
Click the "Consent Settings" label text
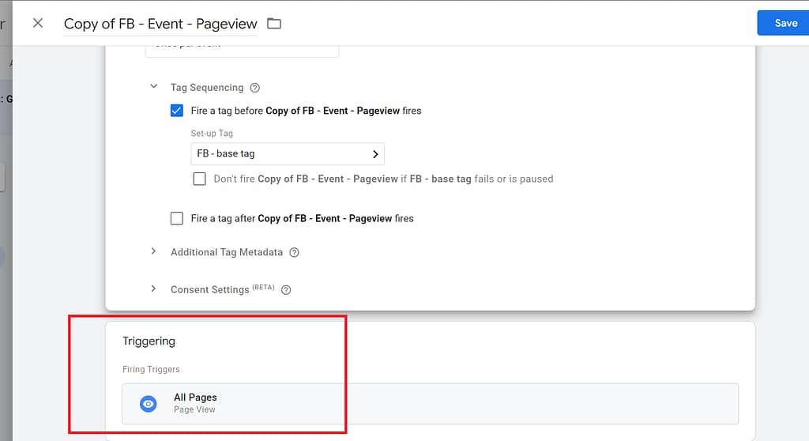(x=209, y=290)
